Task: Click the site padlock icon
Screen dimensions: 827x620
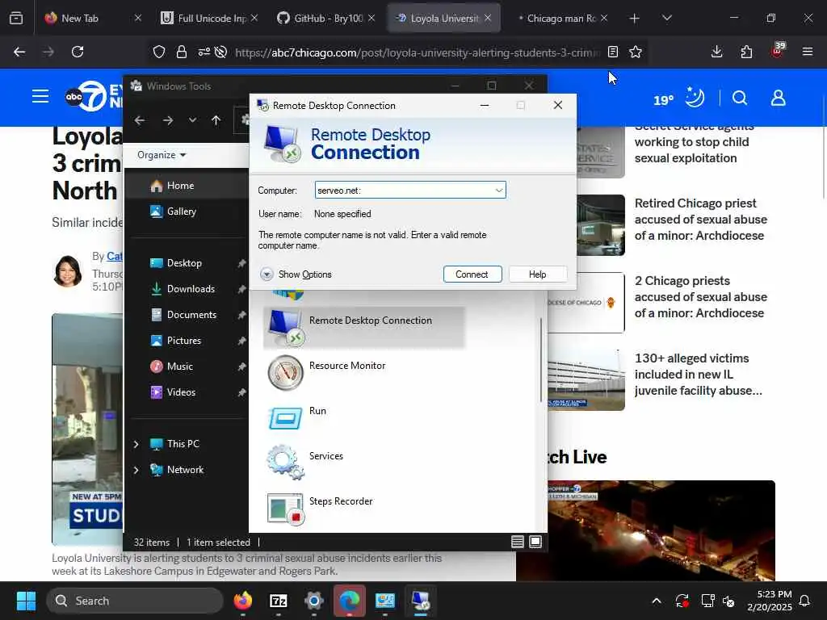Action: (x=182, y=52)
